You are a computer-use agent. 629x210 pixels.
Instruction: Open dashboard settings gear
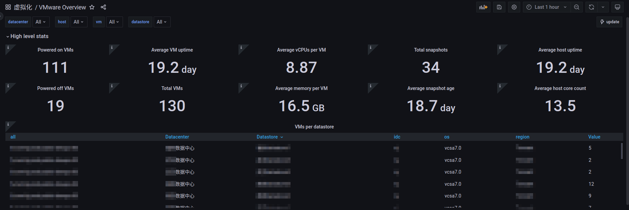tap(514, 7)
